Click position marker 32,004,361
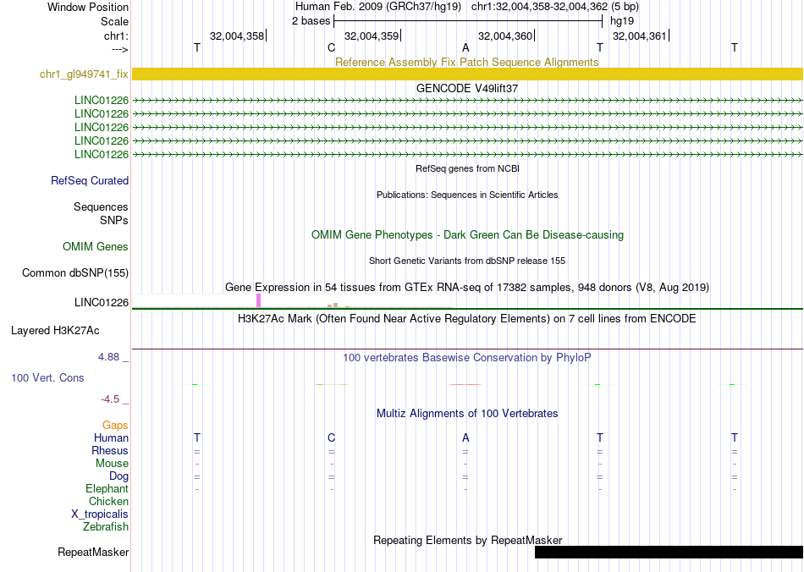 tap(641, 36)
